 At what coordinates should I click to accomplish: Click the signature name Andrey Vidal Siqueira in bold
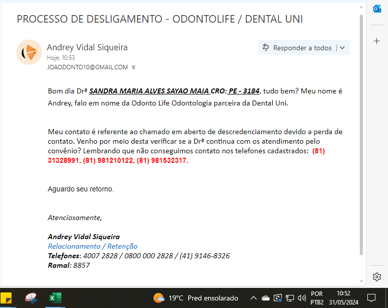(x=84, y=237)
